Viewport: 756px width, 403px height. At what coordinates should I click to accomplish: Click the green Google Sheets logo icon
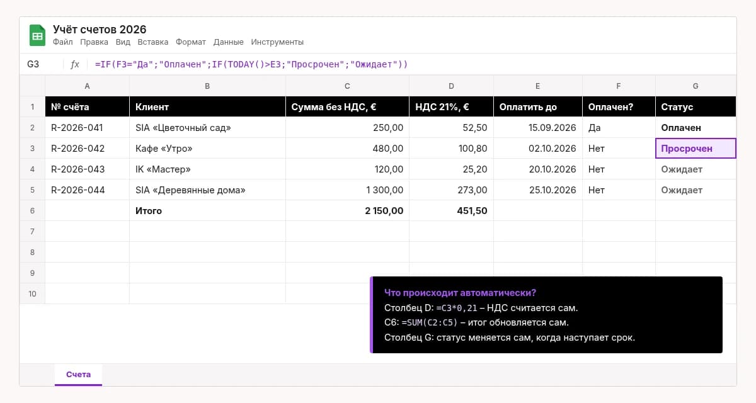(37, 35)
